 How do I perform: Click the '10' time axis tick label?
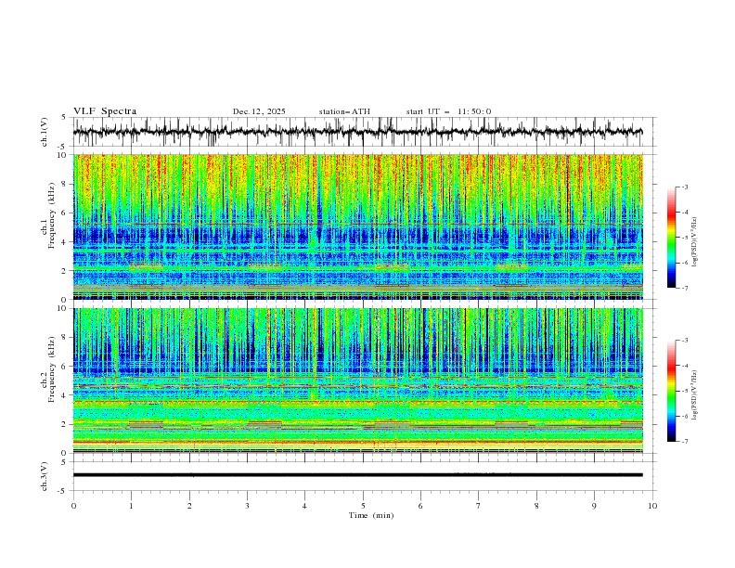[x=652, y=506]
